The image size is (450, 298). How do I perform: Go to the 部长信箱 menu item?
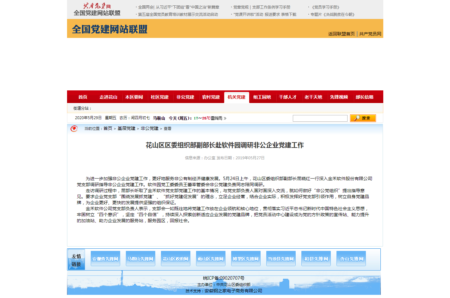pos(365,97)
